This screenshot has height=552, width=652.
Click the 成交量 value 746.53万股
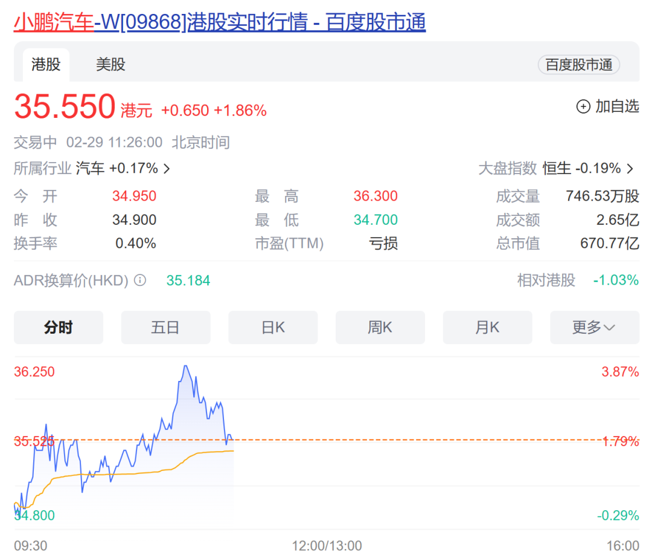pos(602,196)
